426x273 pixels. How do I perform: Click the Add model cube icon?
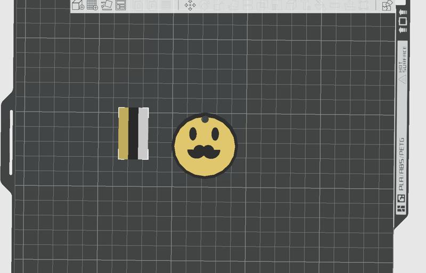[78, 5]
